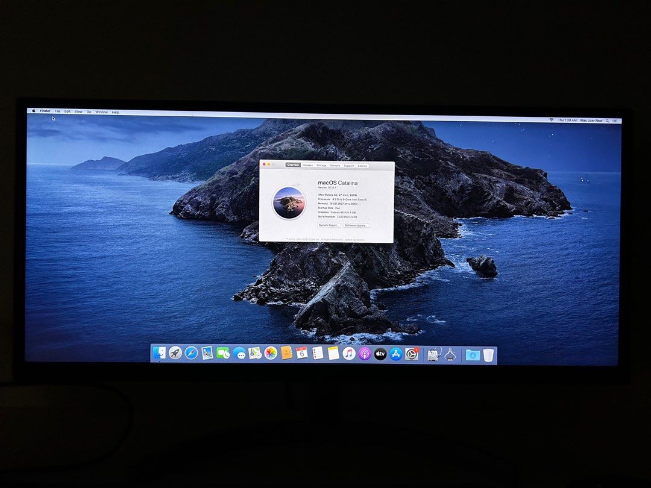
Task: Open the Edit menu
Action: (68, 111)
